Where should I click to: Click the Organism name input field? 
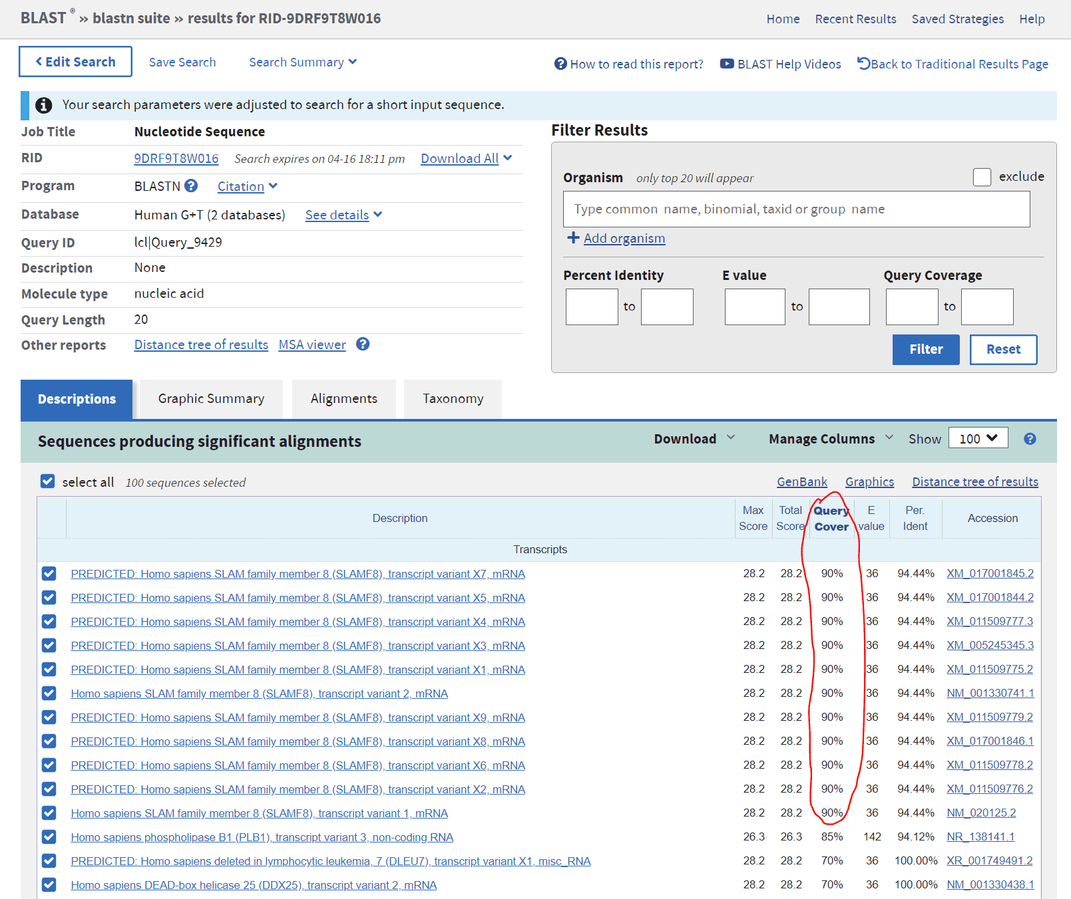tap(796, 209)
